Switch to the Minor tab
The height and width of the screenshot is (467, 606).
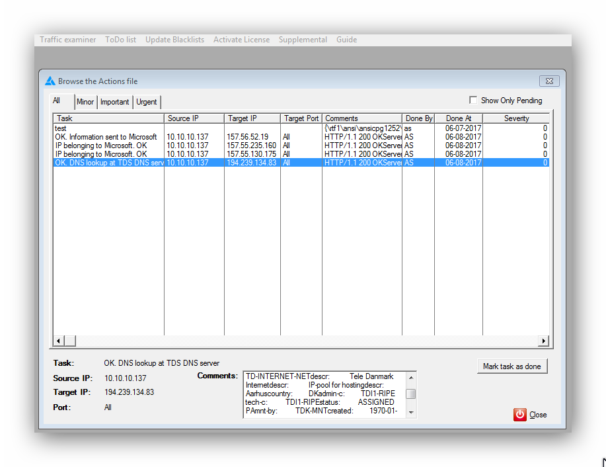(85, 102)
